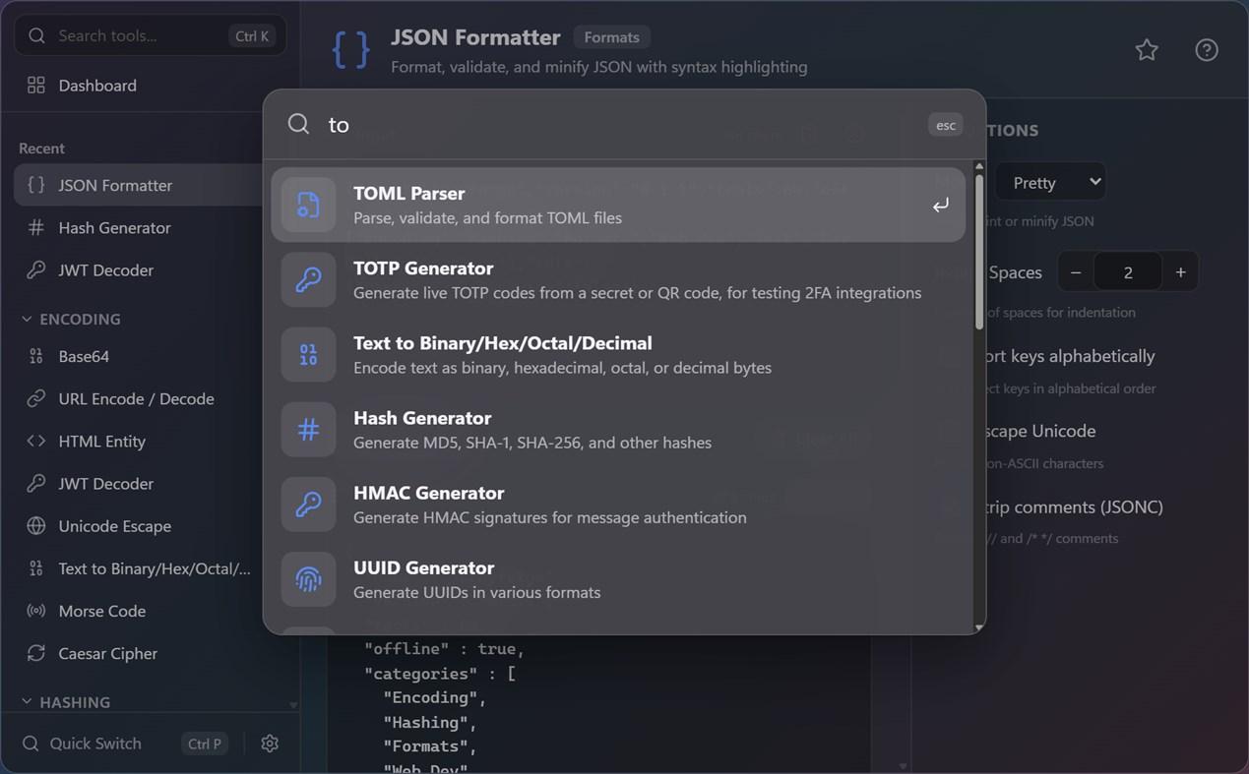1249x774 pixels.
Task: Select UUID Generator search result
Action: [x=618, y=578]
